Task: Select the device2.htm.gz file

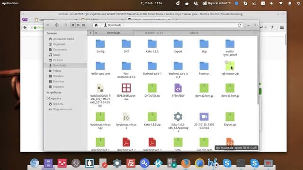Action: click(204, 88)
